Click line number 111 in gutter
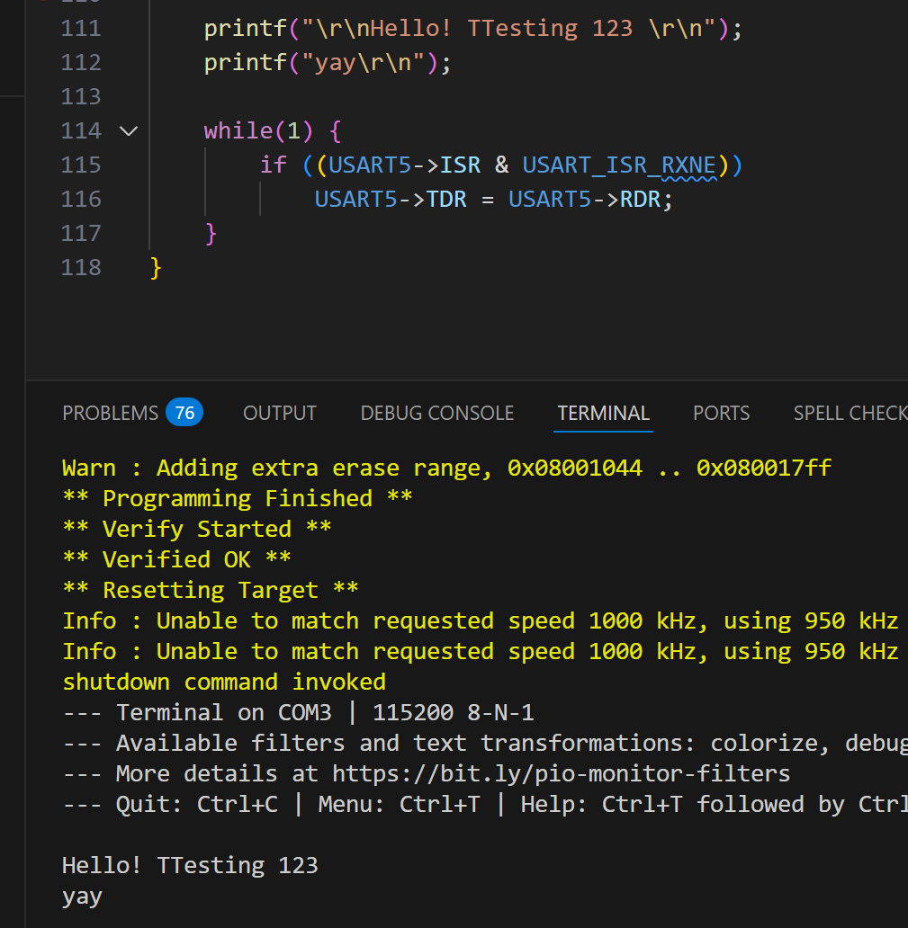The height and width of the screenshot is (928, 908). tap(81, 29)
